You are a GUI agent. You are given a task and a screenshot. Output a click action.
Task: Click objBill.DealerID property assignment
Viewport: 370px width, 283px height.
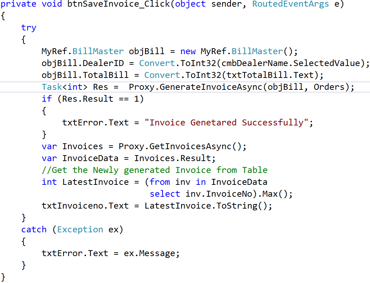(83, 63)
